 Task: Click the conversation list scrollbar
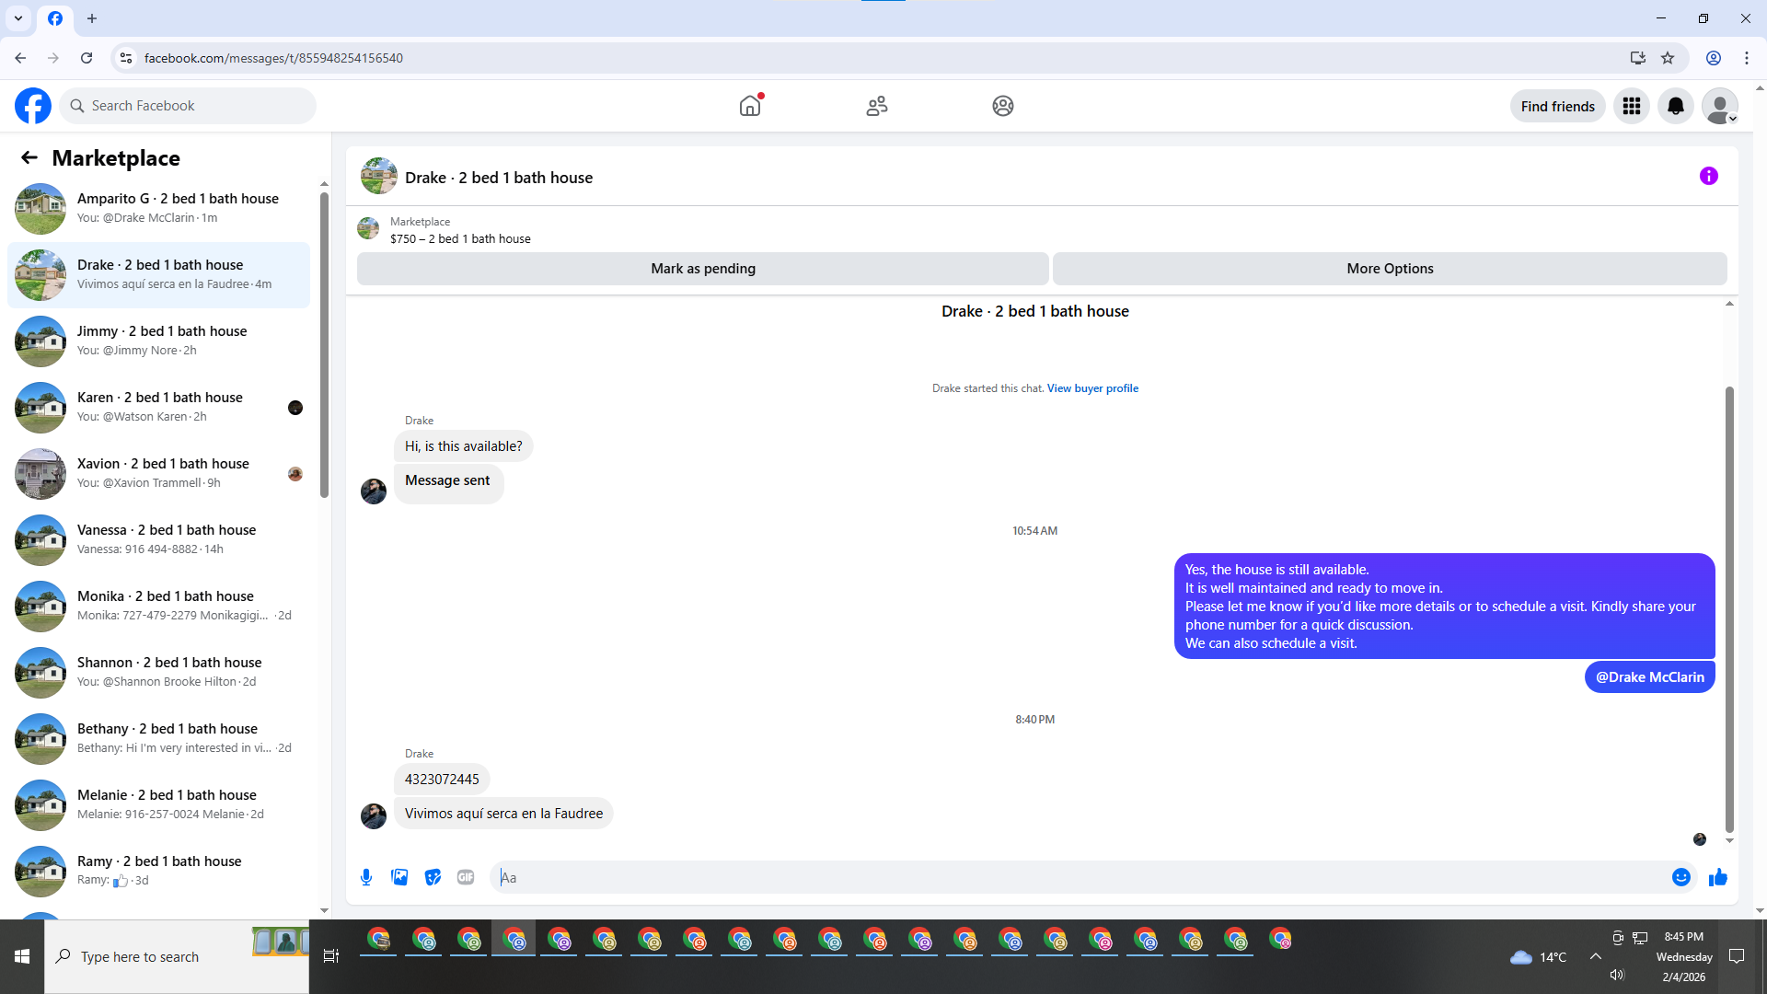tap(324, 345)
